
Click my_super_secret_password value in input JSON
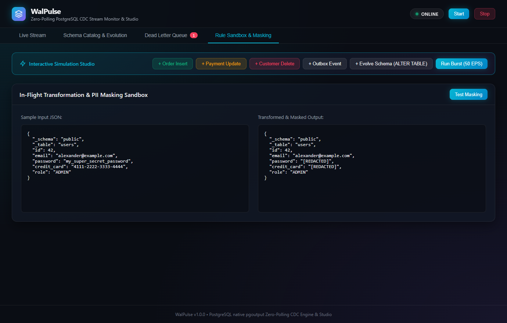(97, 161)
